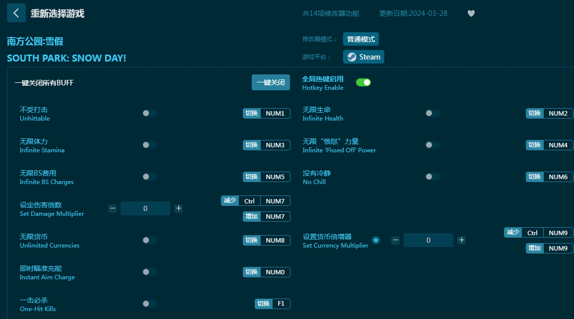The width and height of the screenshot is (574, 319).
Task: Click the 增加 NUM9 increase hotkey for currency multiplier
Action: pos(550,248)
